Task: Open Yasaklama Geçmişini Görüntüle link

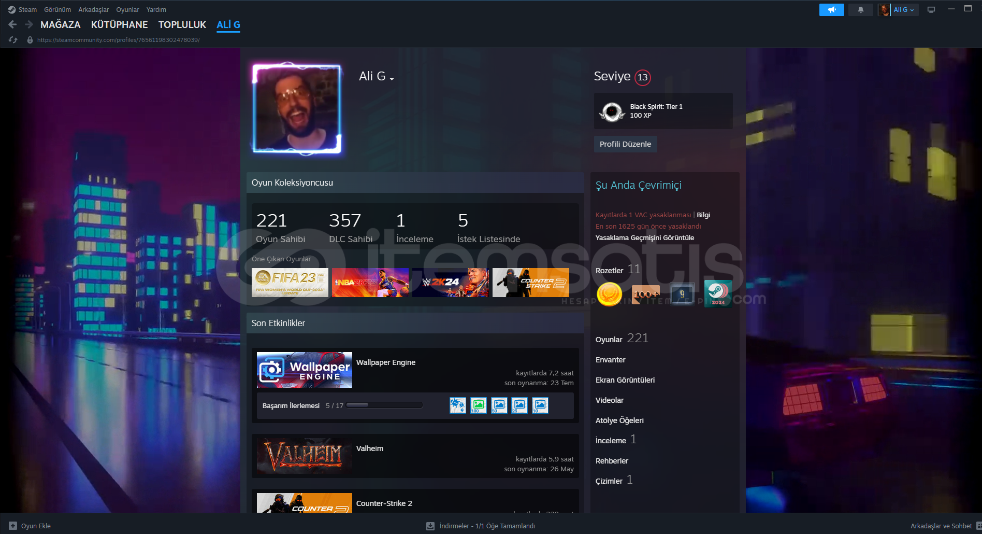Action: (645, 238)
